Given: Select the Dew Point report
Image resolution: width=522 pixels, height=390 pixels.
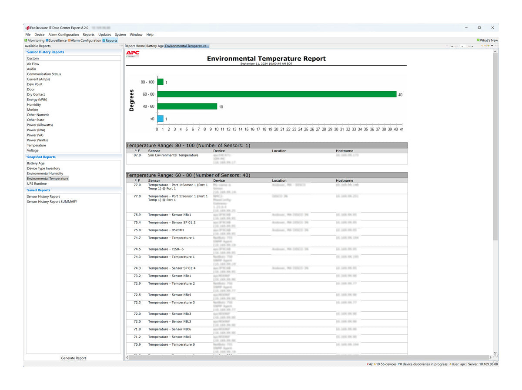Looking at the screenshot, I should pos(35,84).
